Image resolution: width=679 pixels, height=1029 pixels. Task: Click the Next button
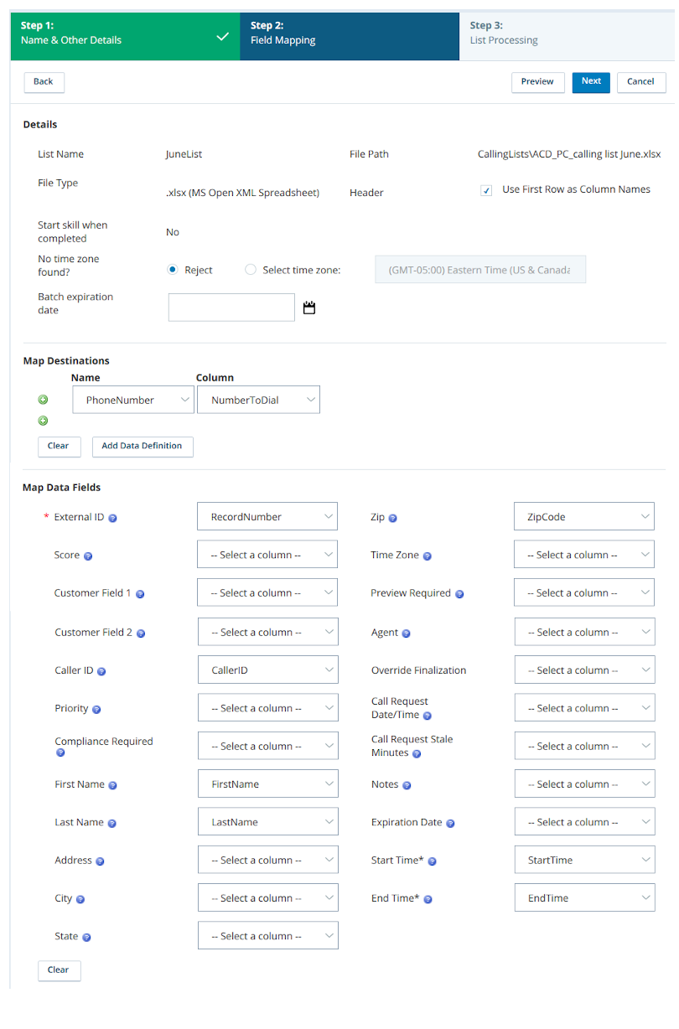[x=591, y=82]
